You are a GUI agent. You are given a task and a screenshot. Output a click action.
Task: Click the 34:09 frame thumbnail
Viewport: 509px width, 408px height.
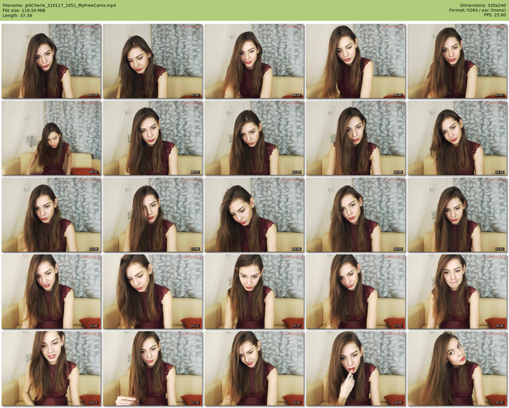[x=356, y=368]
